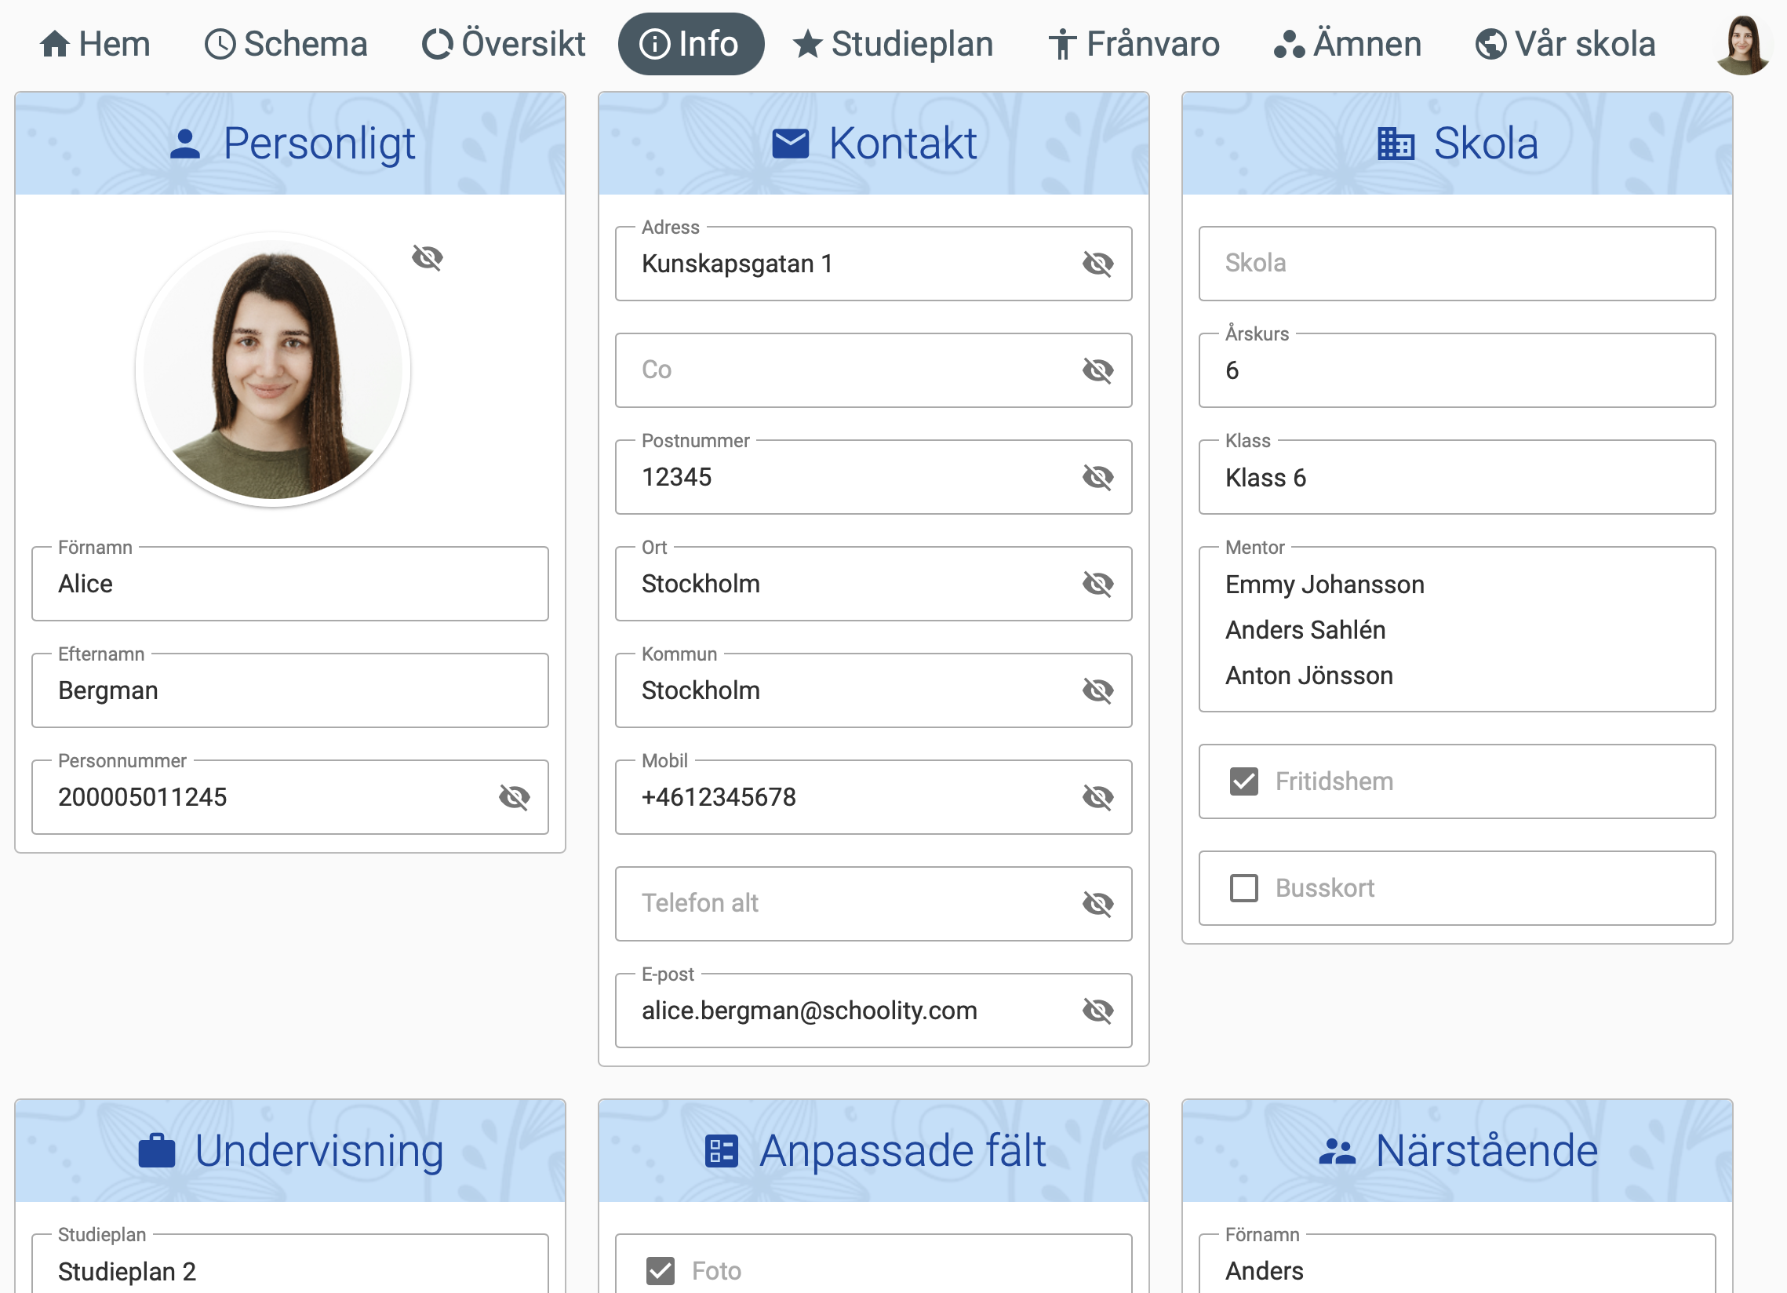Go to the Frånvaro tab
The height and width of the screenshot is (1293, 1787).
1133,44
